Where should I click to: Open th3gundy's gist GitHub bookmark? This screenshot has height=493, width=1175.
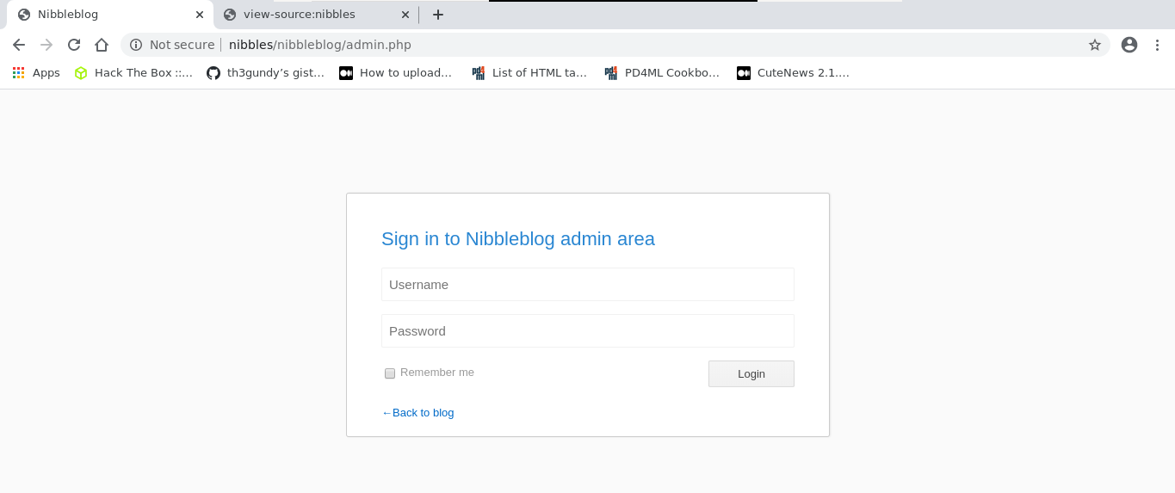(266, 73)
